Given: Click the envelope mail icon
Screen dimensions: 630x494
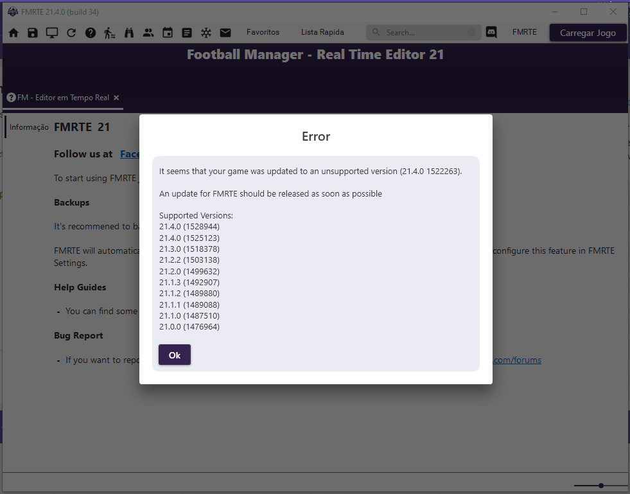Looking at the screenshot, I should click(225, 33).
